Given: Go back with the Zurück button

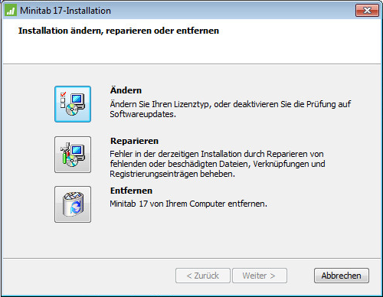Looking at the screenshot, I should (203, 276).
